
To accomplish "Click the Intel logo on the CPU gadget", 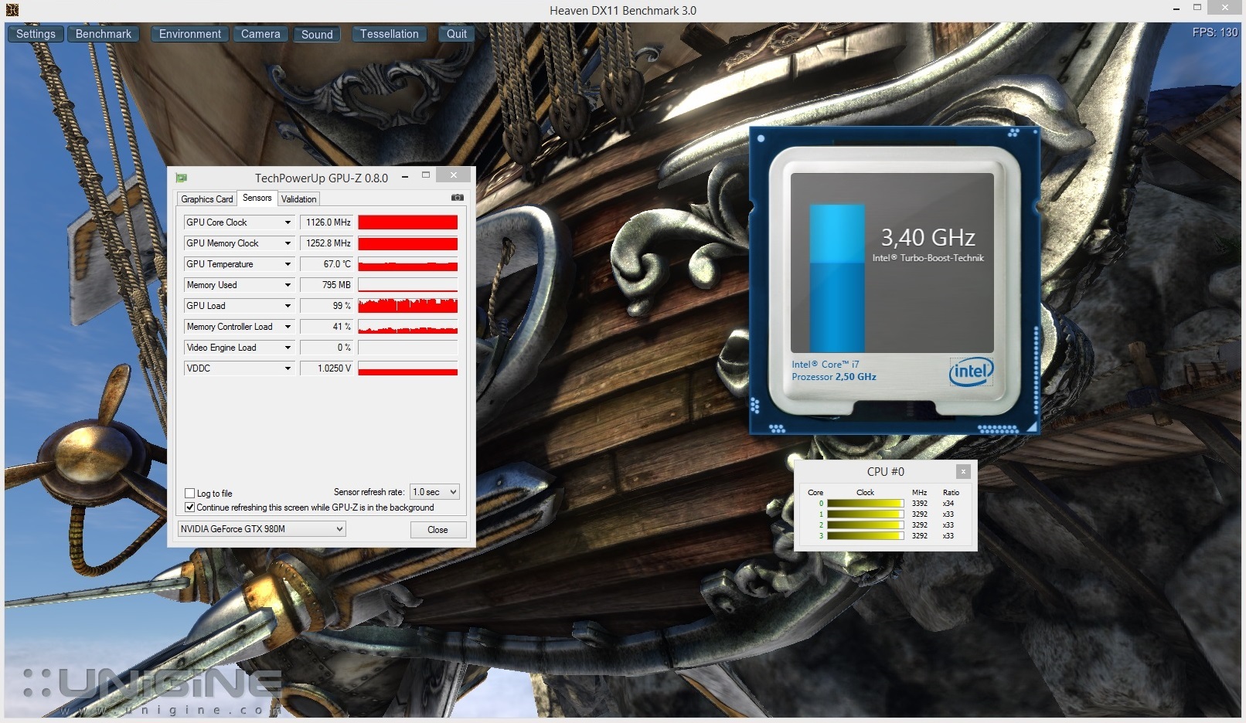I will (971, 372).
